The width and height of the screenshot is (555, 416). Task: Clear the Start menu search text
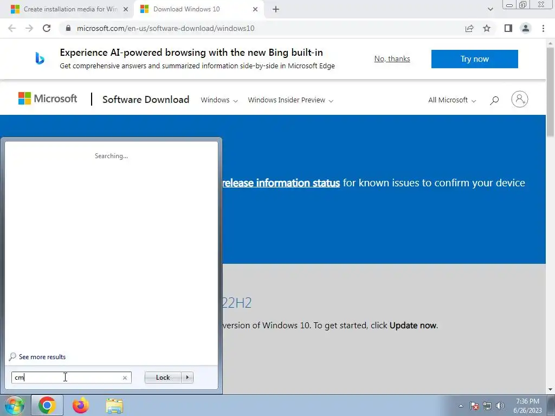click(x=125, y=378)
